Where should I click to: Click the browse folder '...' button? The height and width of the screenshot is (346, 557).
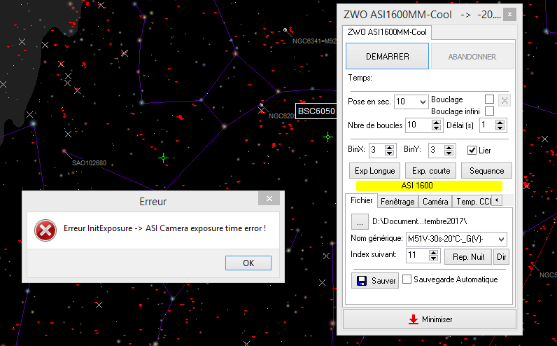pos(359,221)
